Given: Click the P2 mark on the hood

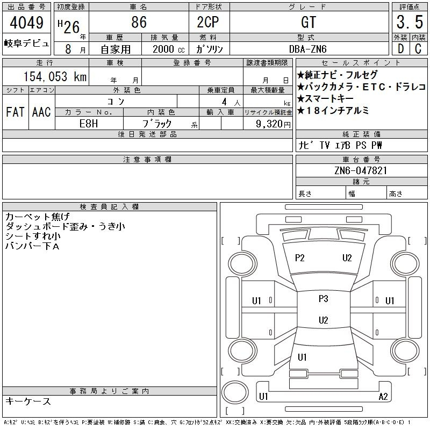Looking at the screenshot, I should coord(300,258).
